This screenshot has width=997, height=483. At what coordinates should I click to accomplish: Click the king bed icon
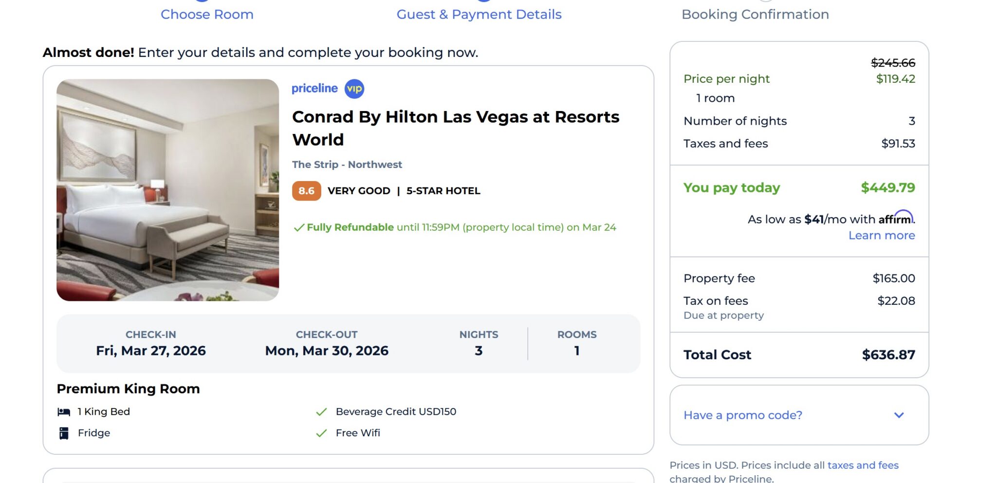pyautogui.click(x=64, y=412)
